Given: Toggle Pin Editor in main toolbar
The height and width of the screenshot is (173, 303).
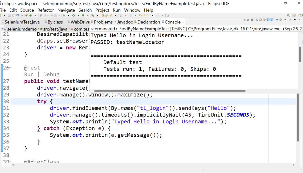Looking at the screenshot, I should (x=168, y=15).
